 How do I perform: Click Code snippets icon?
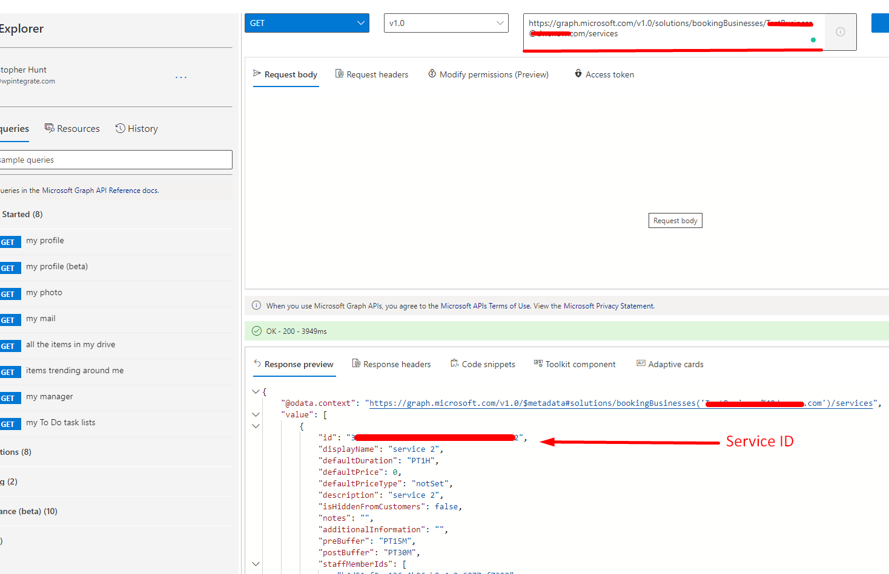coord(455,364)
